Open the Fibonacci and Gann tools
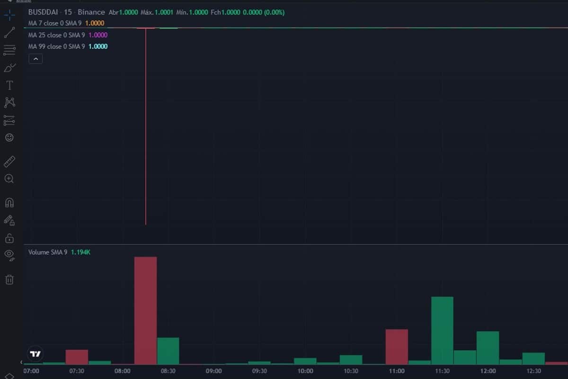The width and height of the screenshot is (568, 379). tap(9, 50)
